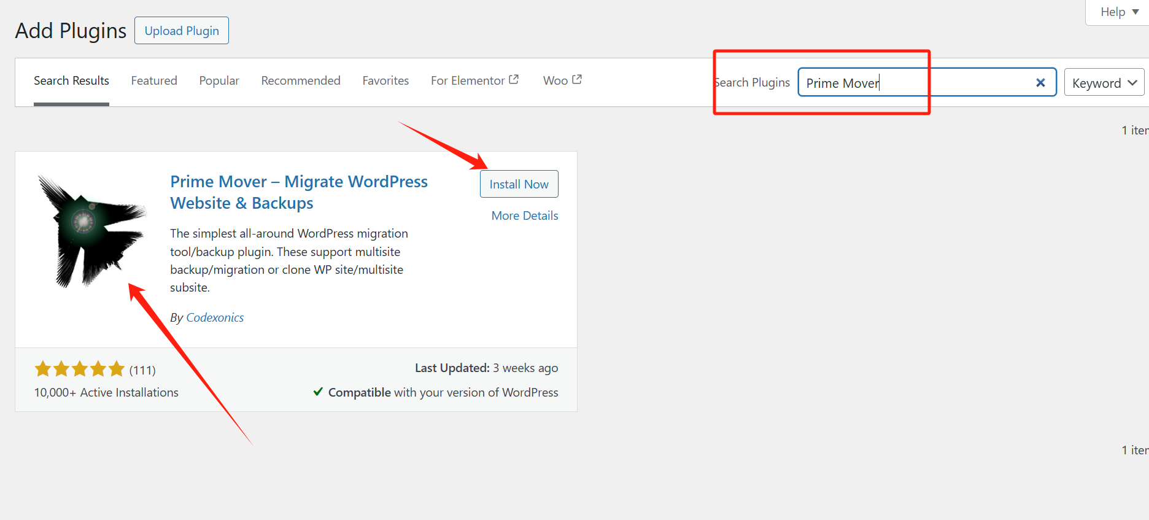Open the Prime Mover plugin title link

point(299,192)
